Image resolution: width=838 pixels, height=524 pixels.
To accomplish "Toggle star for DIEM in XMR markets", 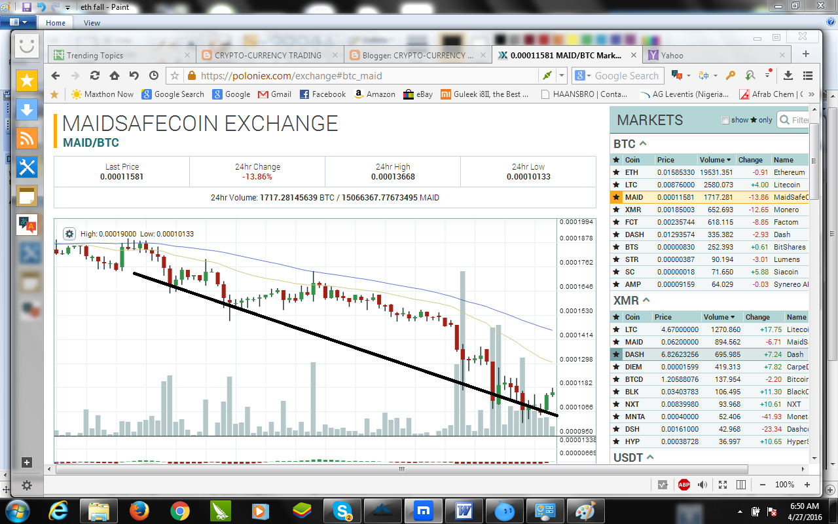I will pos(616,367).
